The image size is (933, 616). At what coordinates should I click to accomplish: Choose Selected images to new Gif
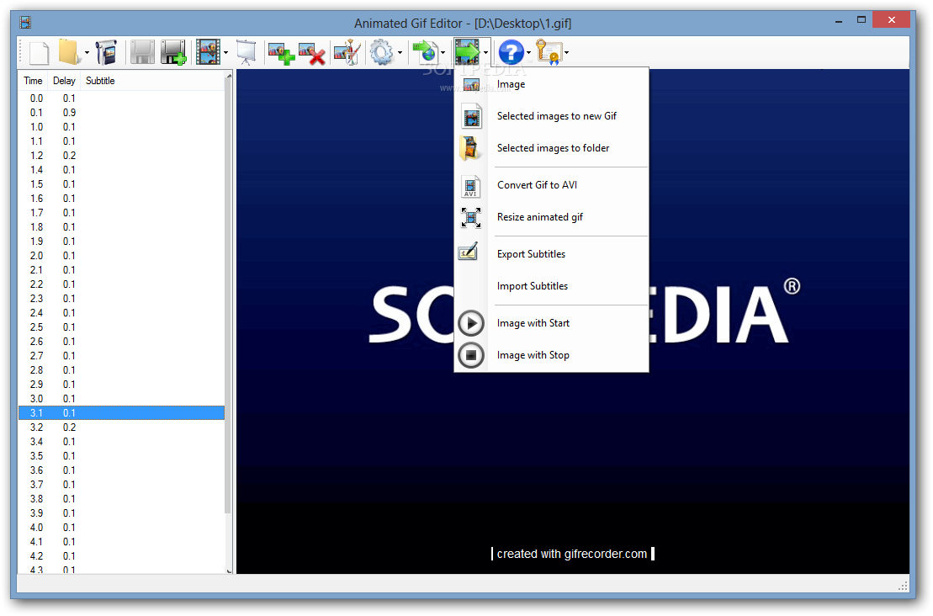pos(552,116)
